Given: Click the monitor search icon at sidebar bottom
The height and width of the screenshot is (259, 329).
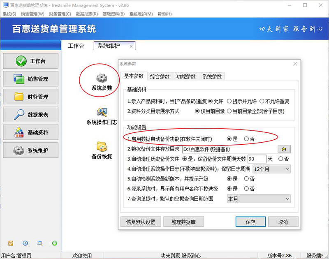Looking at the screenshot, I should pyautogui.click(x=39, y=243).
